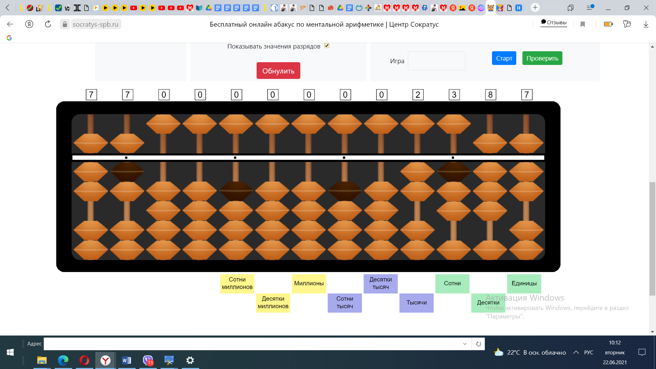656x369 pixels.
Task: Open the extensions icon beside the battery icon
Action: tap(627, 24)
